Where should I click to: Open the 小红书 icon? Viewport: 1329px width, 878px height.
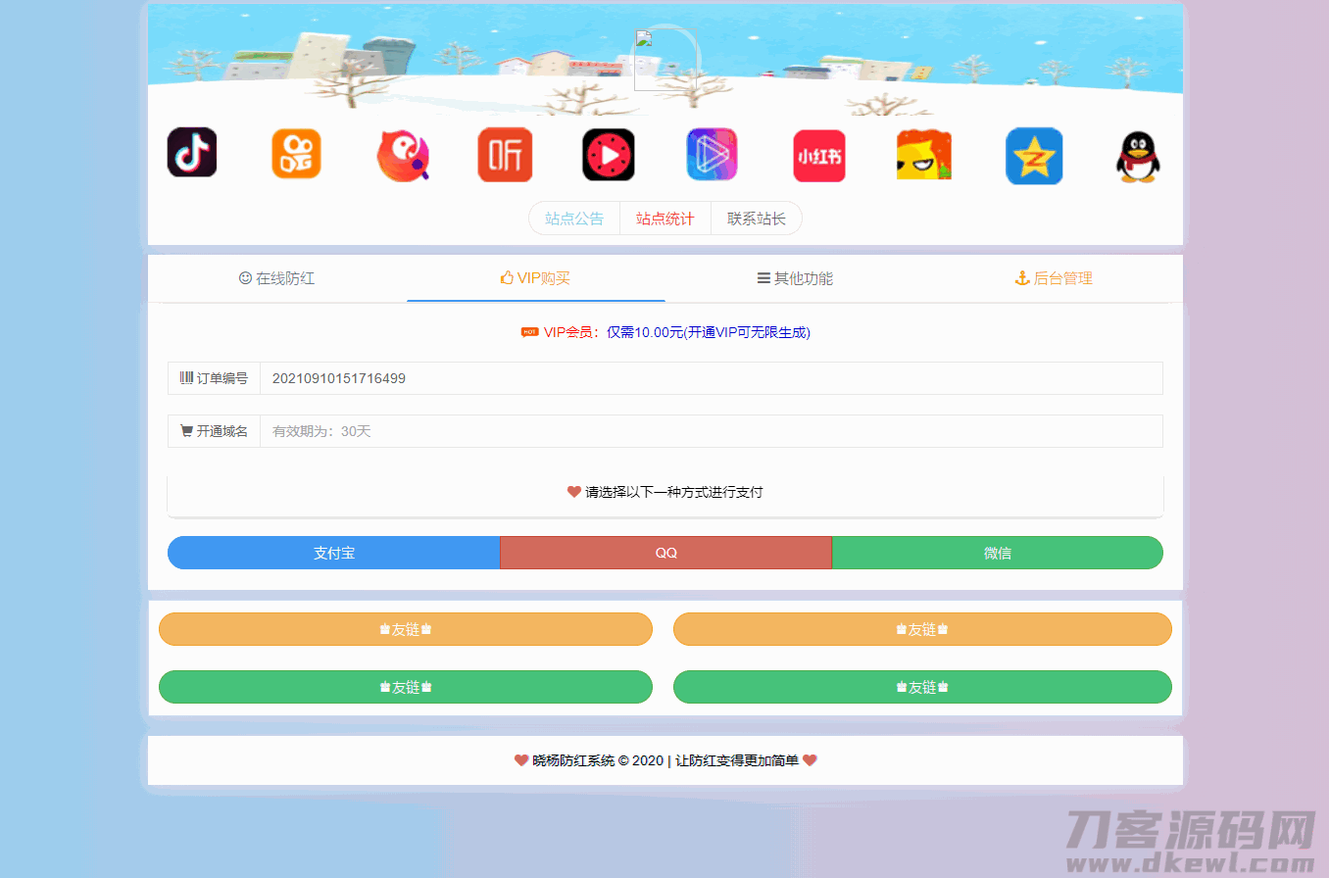[819, 156]
